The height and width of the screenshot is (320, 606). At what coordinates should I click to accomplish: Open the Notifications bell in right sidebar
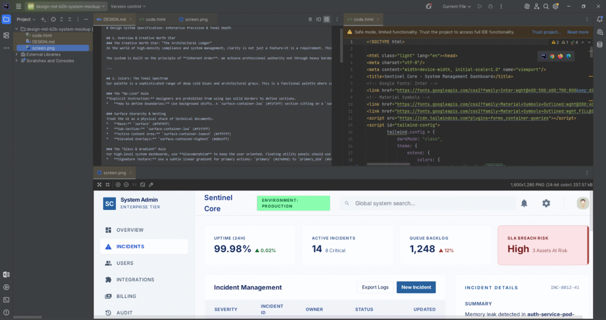point(599,20)
